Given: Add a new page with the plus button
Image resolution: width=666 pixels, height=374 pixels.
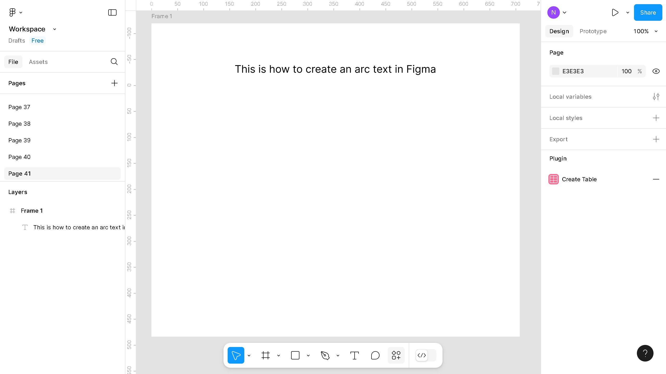Looking at the screenshot, I should click(114, 83).
